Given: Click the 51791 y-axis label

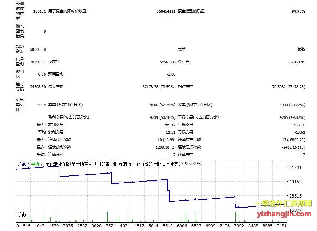Looking at the screenshot, I should coord(296,168).
